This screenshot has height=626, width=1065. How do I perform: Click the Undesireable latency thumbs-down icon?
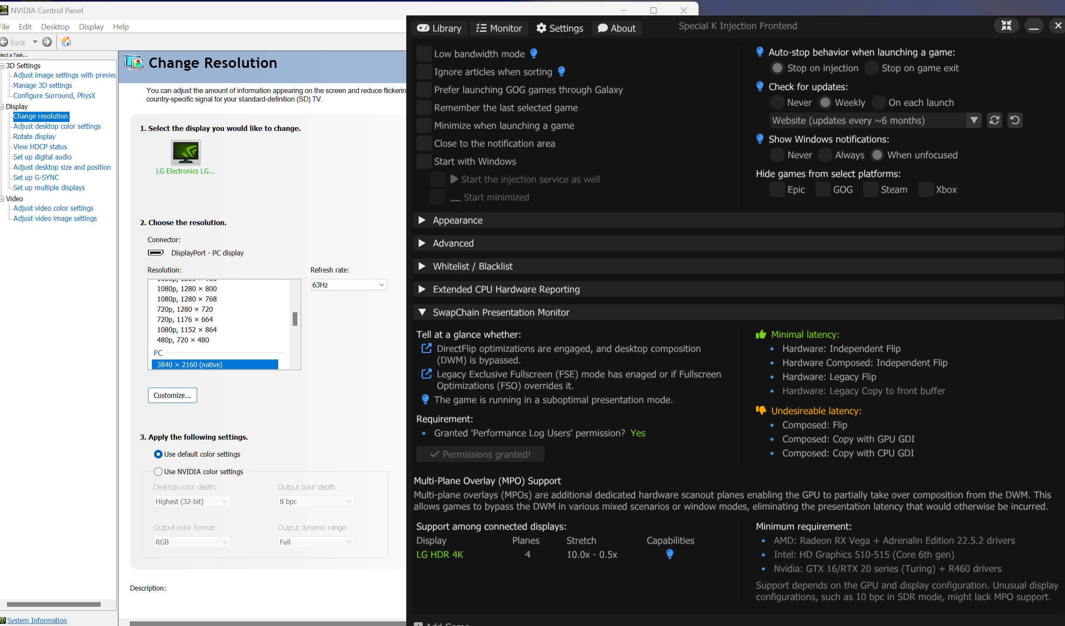[761, 411]
